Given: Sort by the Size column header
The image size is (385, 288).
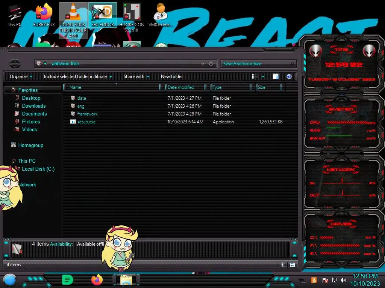Looking at the screenshot, I should pos(268,87).
